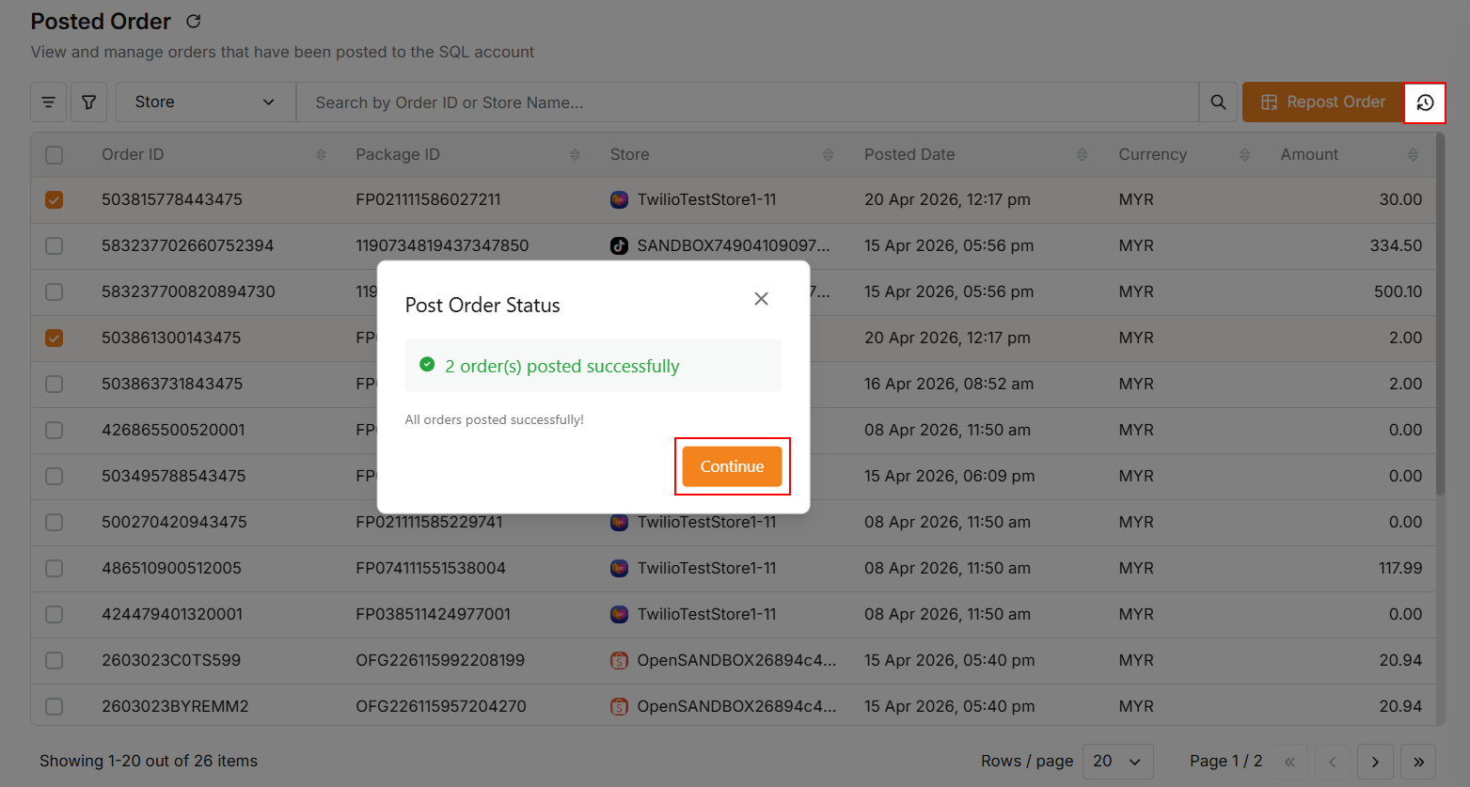The image size is (1470, 787).
Task: Check order 500270420943475 checkbox
Action: pyautogui.click(x=55, y=522)
